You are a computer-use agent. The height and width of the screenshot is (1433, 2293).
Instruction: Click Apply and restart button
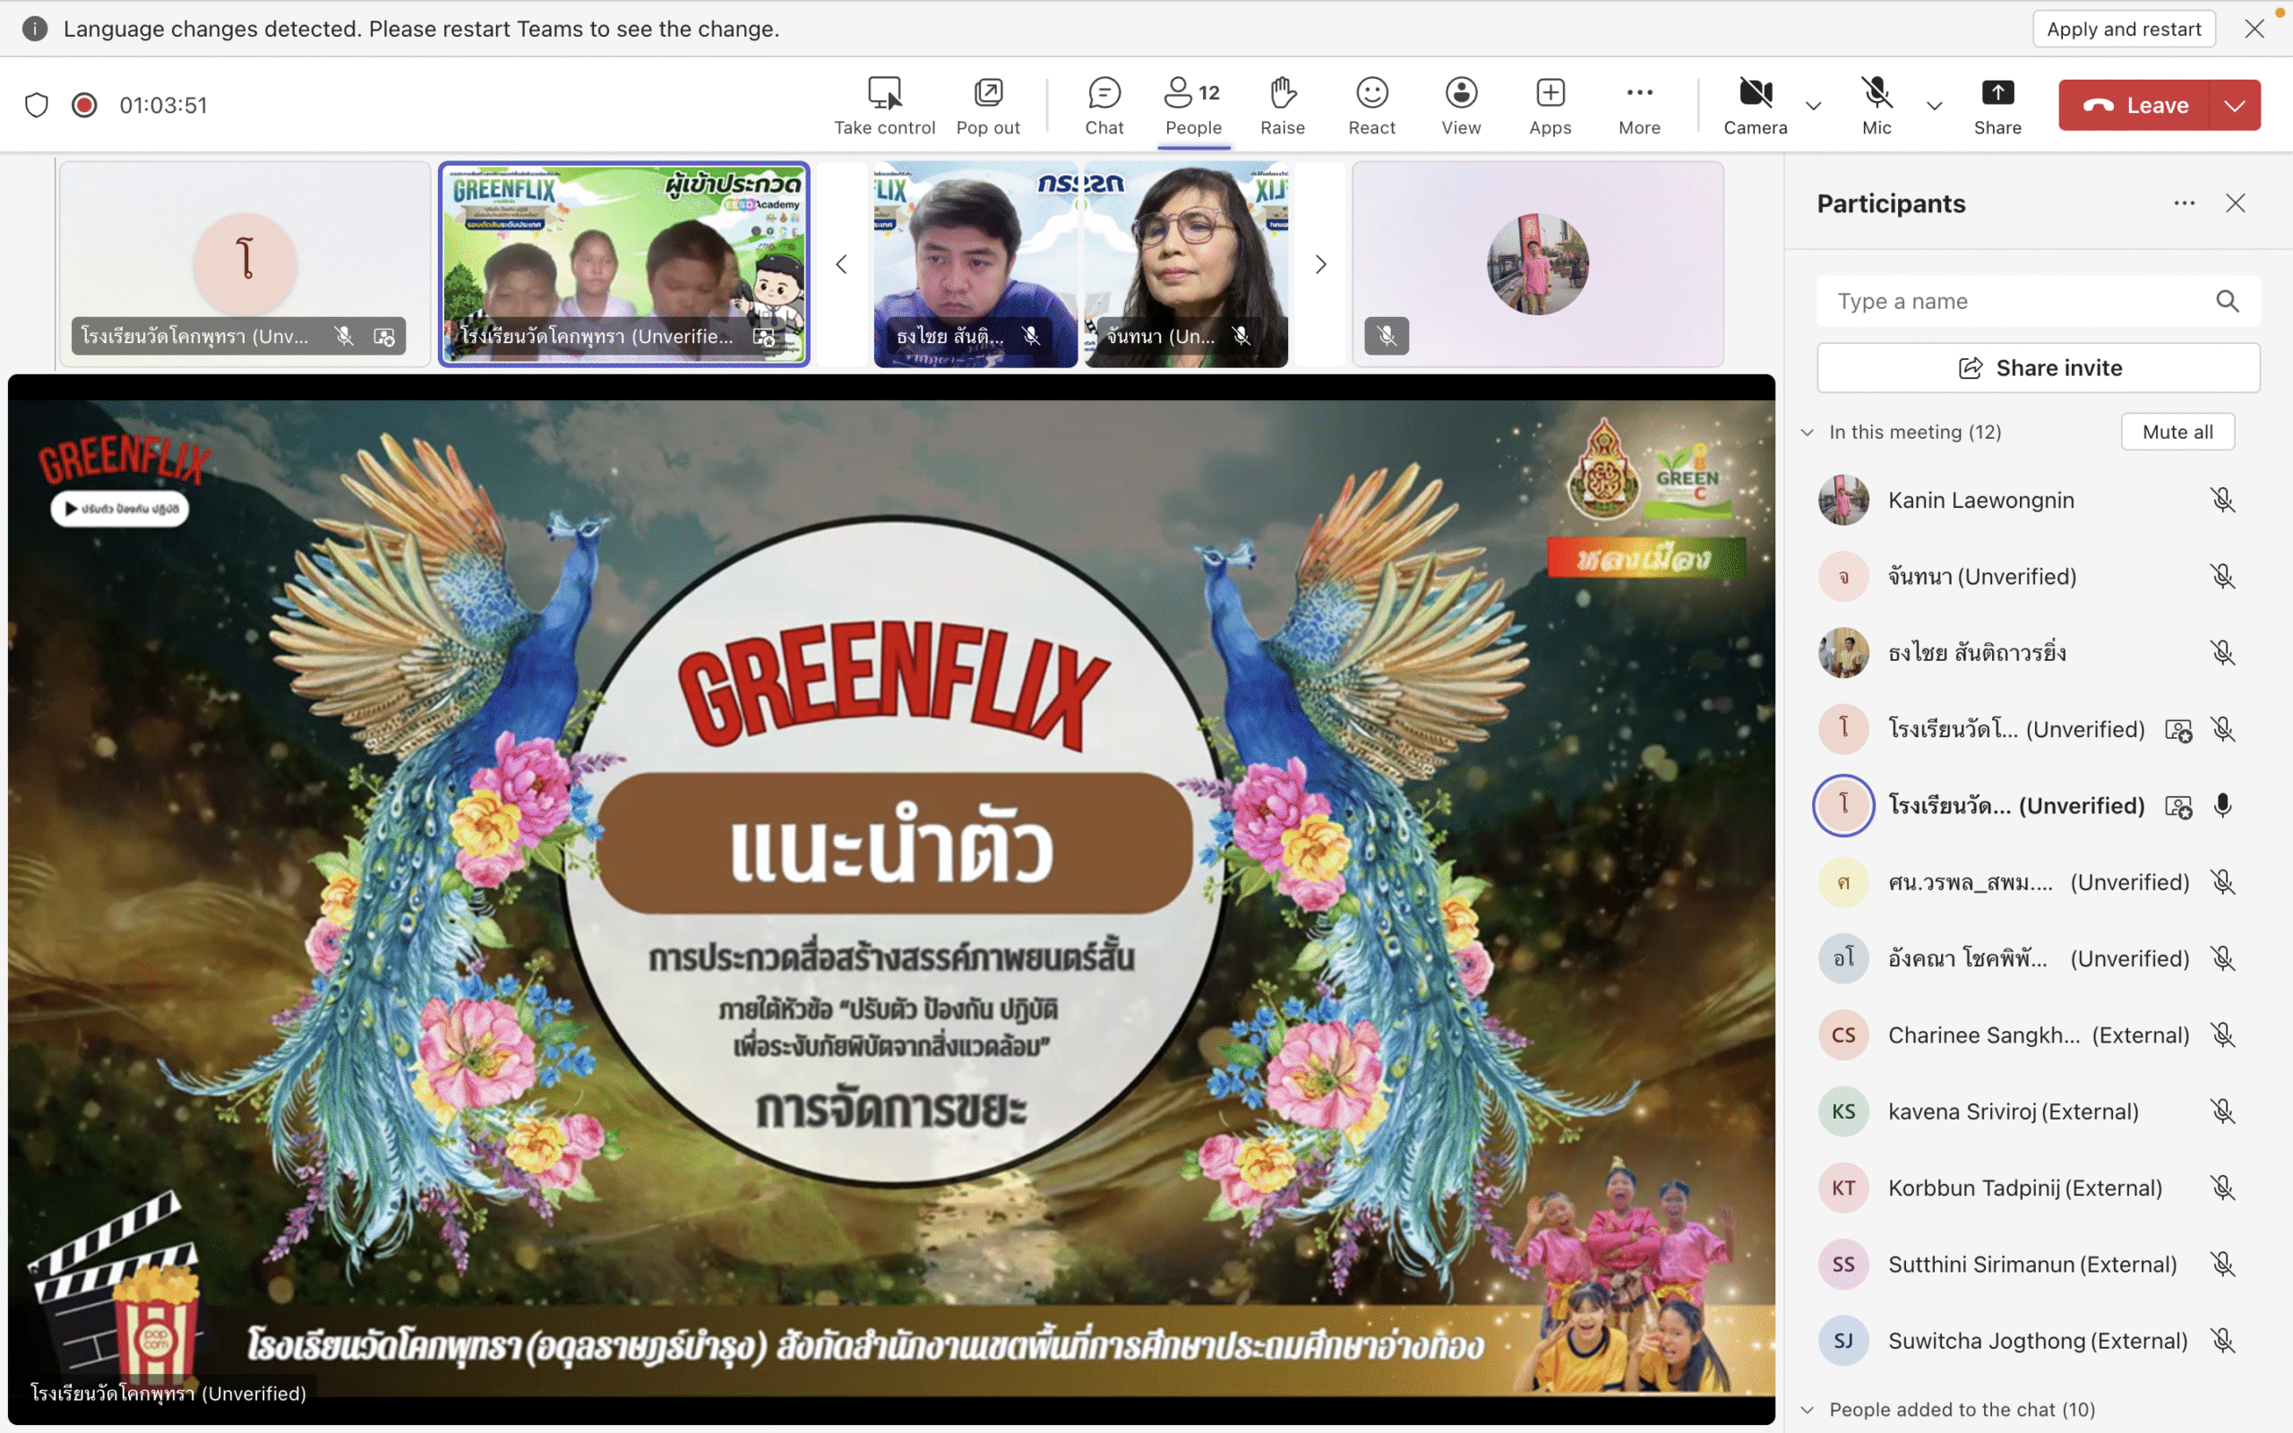coord(2124,29)
